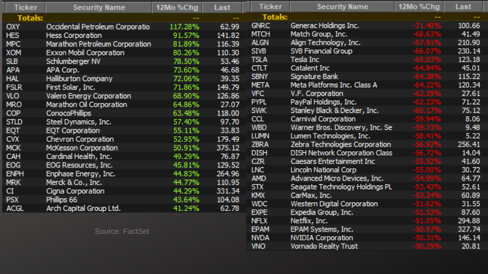Select the VLO ticker

coord(13,96)
